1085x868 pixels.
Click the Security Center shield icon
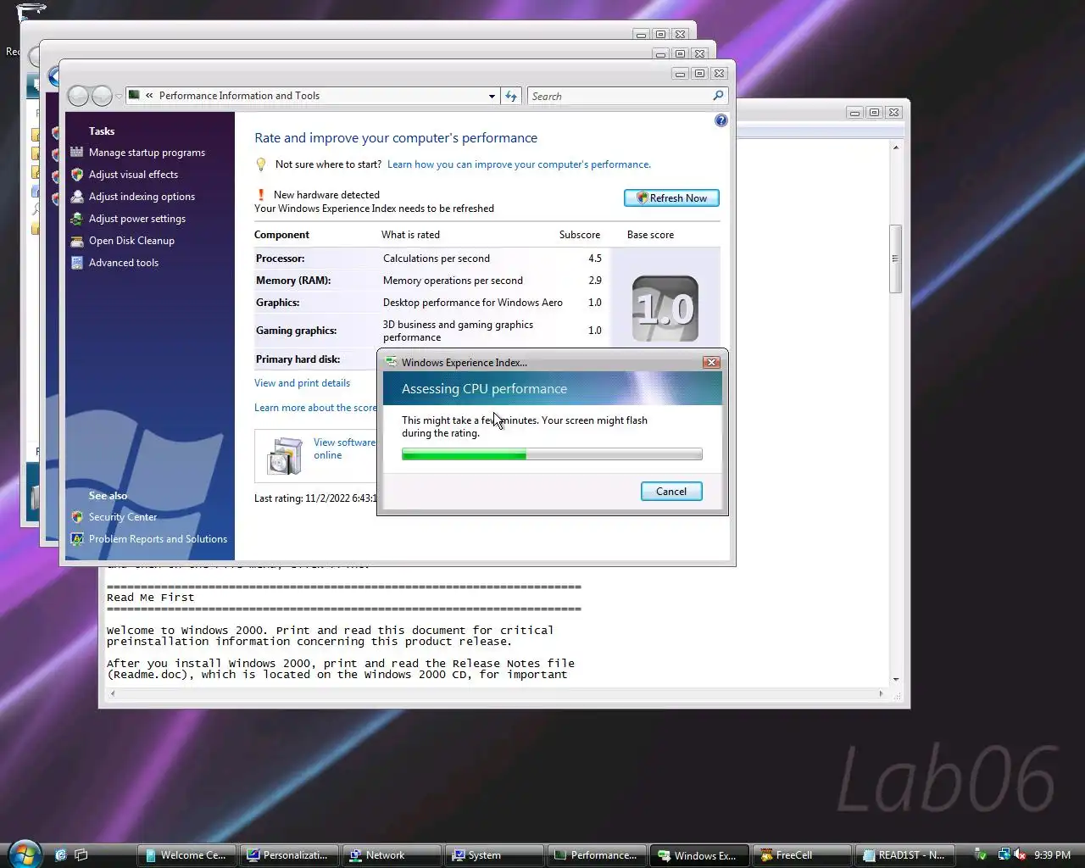pyautogui.click(x=77, y=517)
